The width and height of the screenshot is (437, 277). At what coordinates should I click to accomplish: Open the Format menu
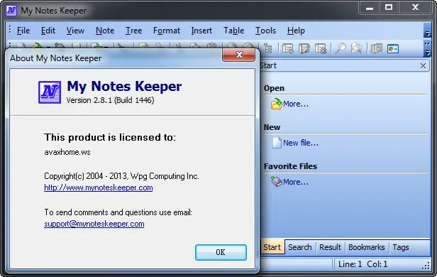(167, 31)
